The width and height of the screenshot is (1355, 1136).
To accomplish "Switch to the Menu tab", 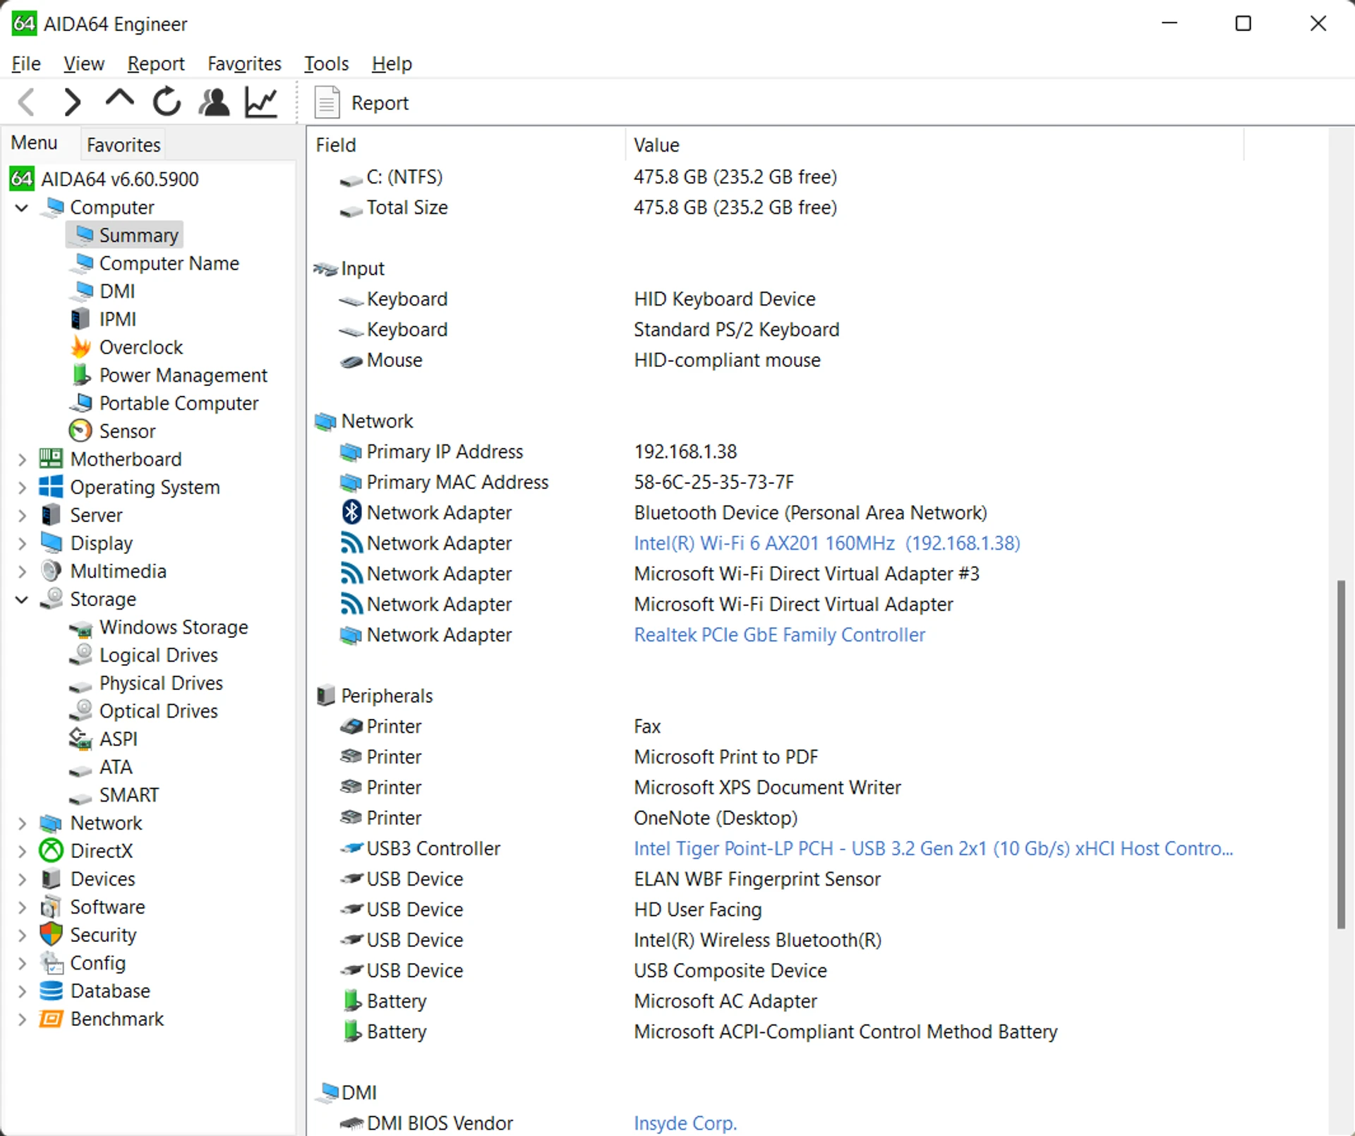I will (34, 143).
